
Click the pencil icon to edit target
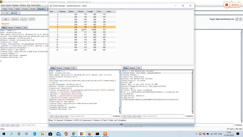click(x=237, y=19)
